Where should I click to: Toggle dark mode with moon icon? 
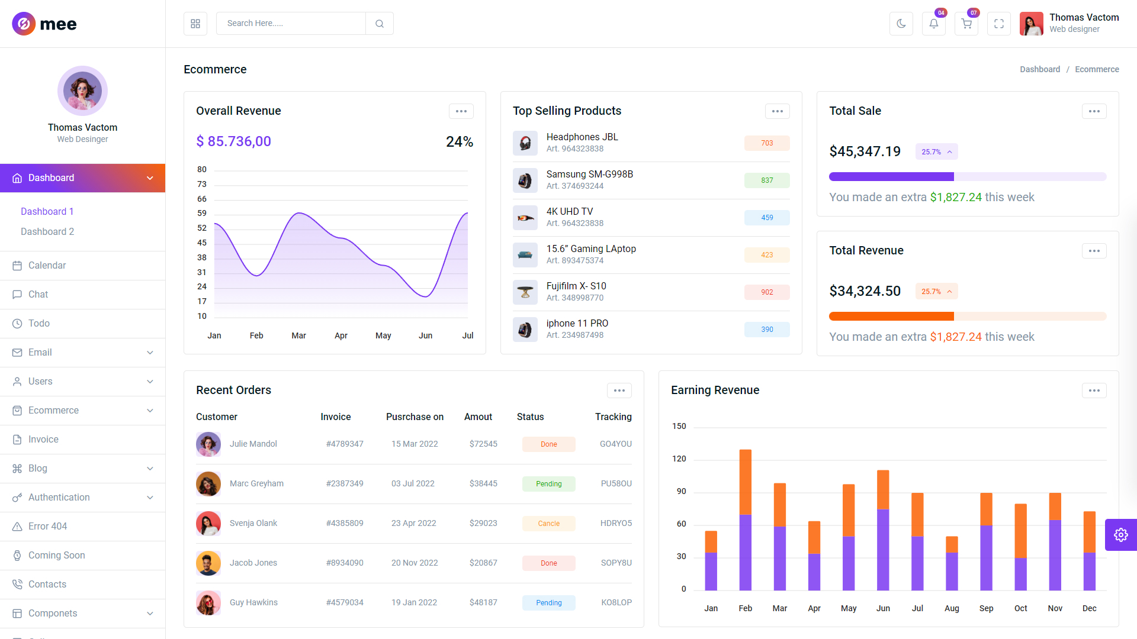click(901, 24)
